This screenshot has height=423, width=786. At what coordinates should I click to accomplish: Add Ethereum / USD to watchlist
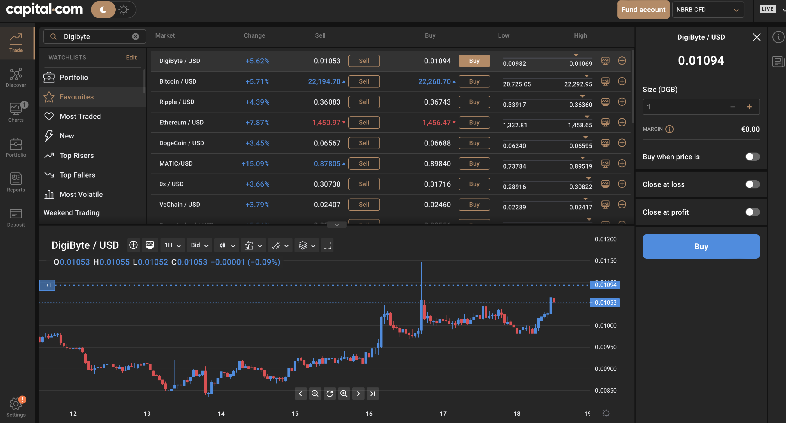622,122
